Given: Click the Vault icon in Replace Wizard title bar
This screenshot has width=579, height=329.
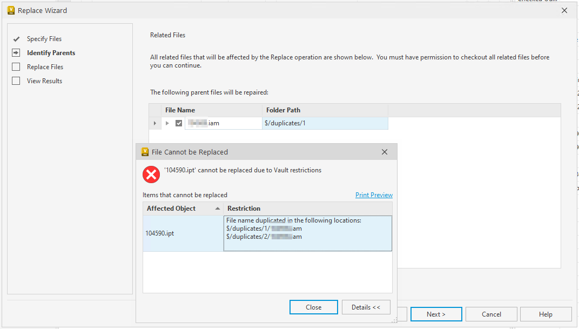Looking at the screenshot, I should click(10, 10).
